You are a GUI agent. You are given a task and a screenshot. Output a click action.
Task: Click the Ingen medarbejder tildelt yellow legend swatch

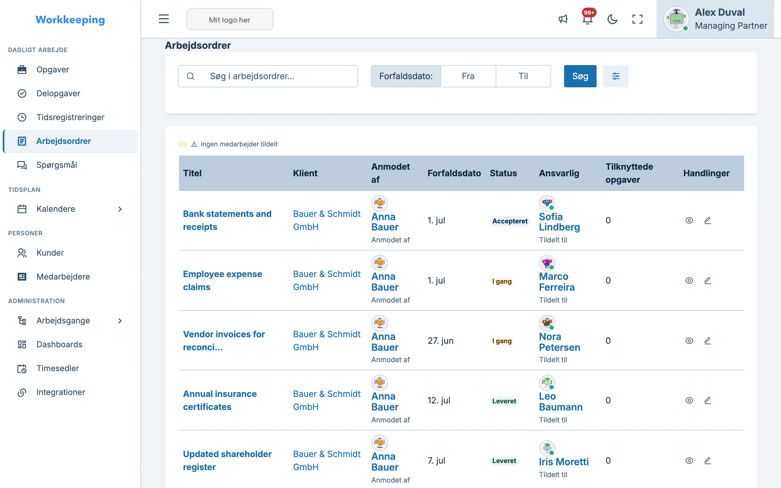click(x=183, y=144)
